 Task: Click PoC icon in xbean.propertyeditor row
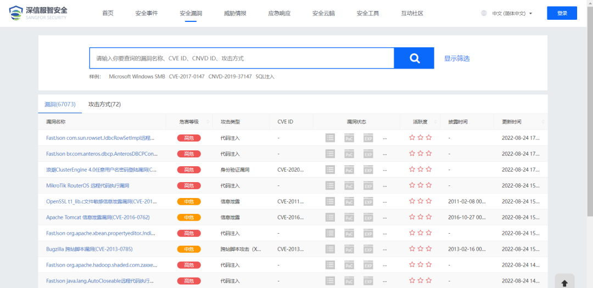349,233
